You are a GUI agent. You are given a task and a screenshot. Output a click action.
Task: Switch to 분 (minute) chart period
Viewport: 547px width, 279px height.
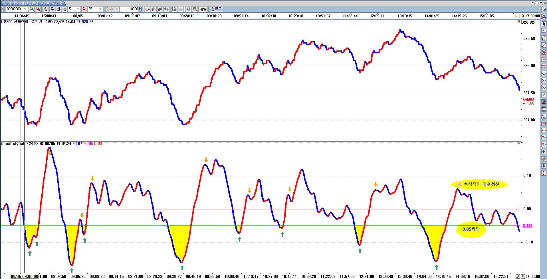coord(64,9)
